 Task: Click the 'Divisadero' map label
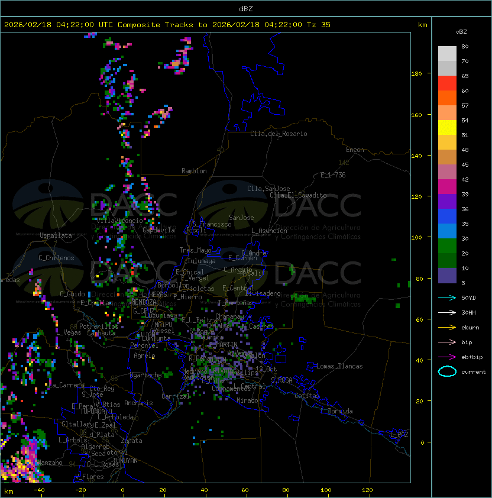coord(263,293)
